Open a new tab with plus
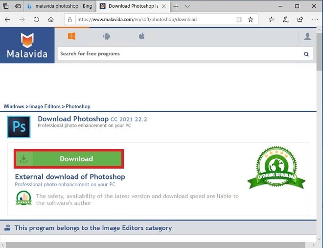Image resolution: width=323 pixels, height=248 pixels. click(176, 6)
